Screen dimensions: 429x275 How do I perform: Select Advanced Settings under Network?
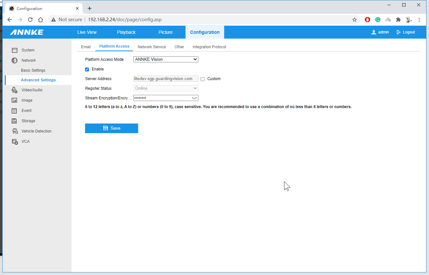point(38,80)
